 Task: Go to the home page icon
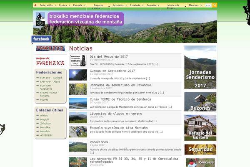[x=35, y=5]
